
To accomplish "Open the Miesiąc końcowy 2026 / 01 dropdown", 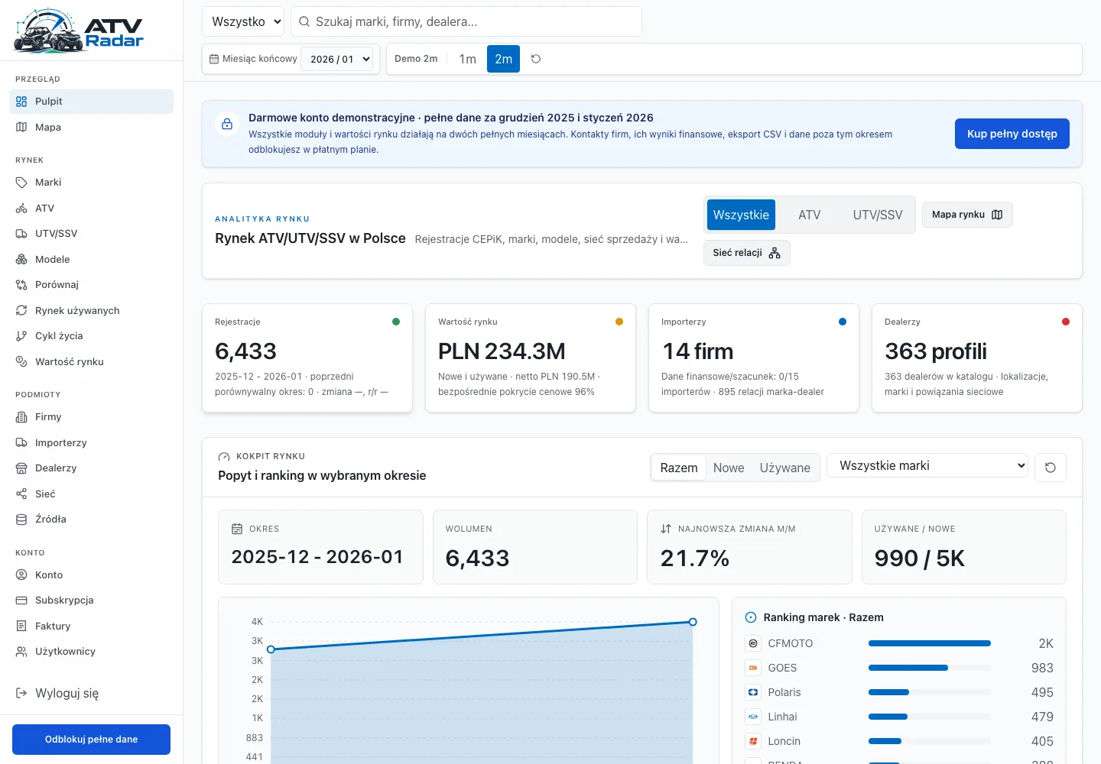I will tap(337, 59).
